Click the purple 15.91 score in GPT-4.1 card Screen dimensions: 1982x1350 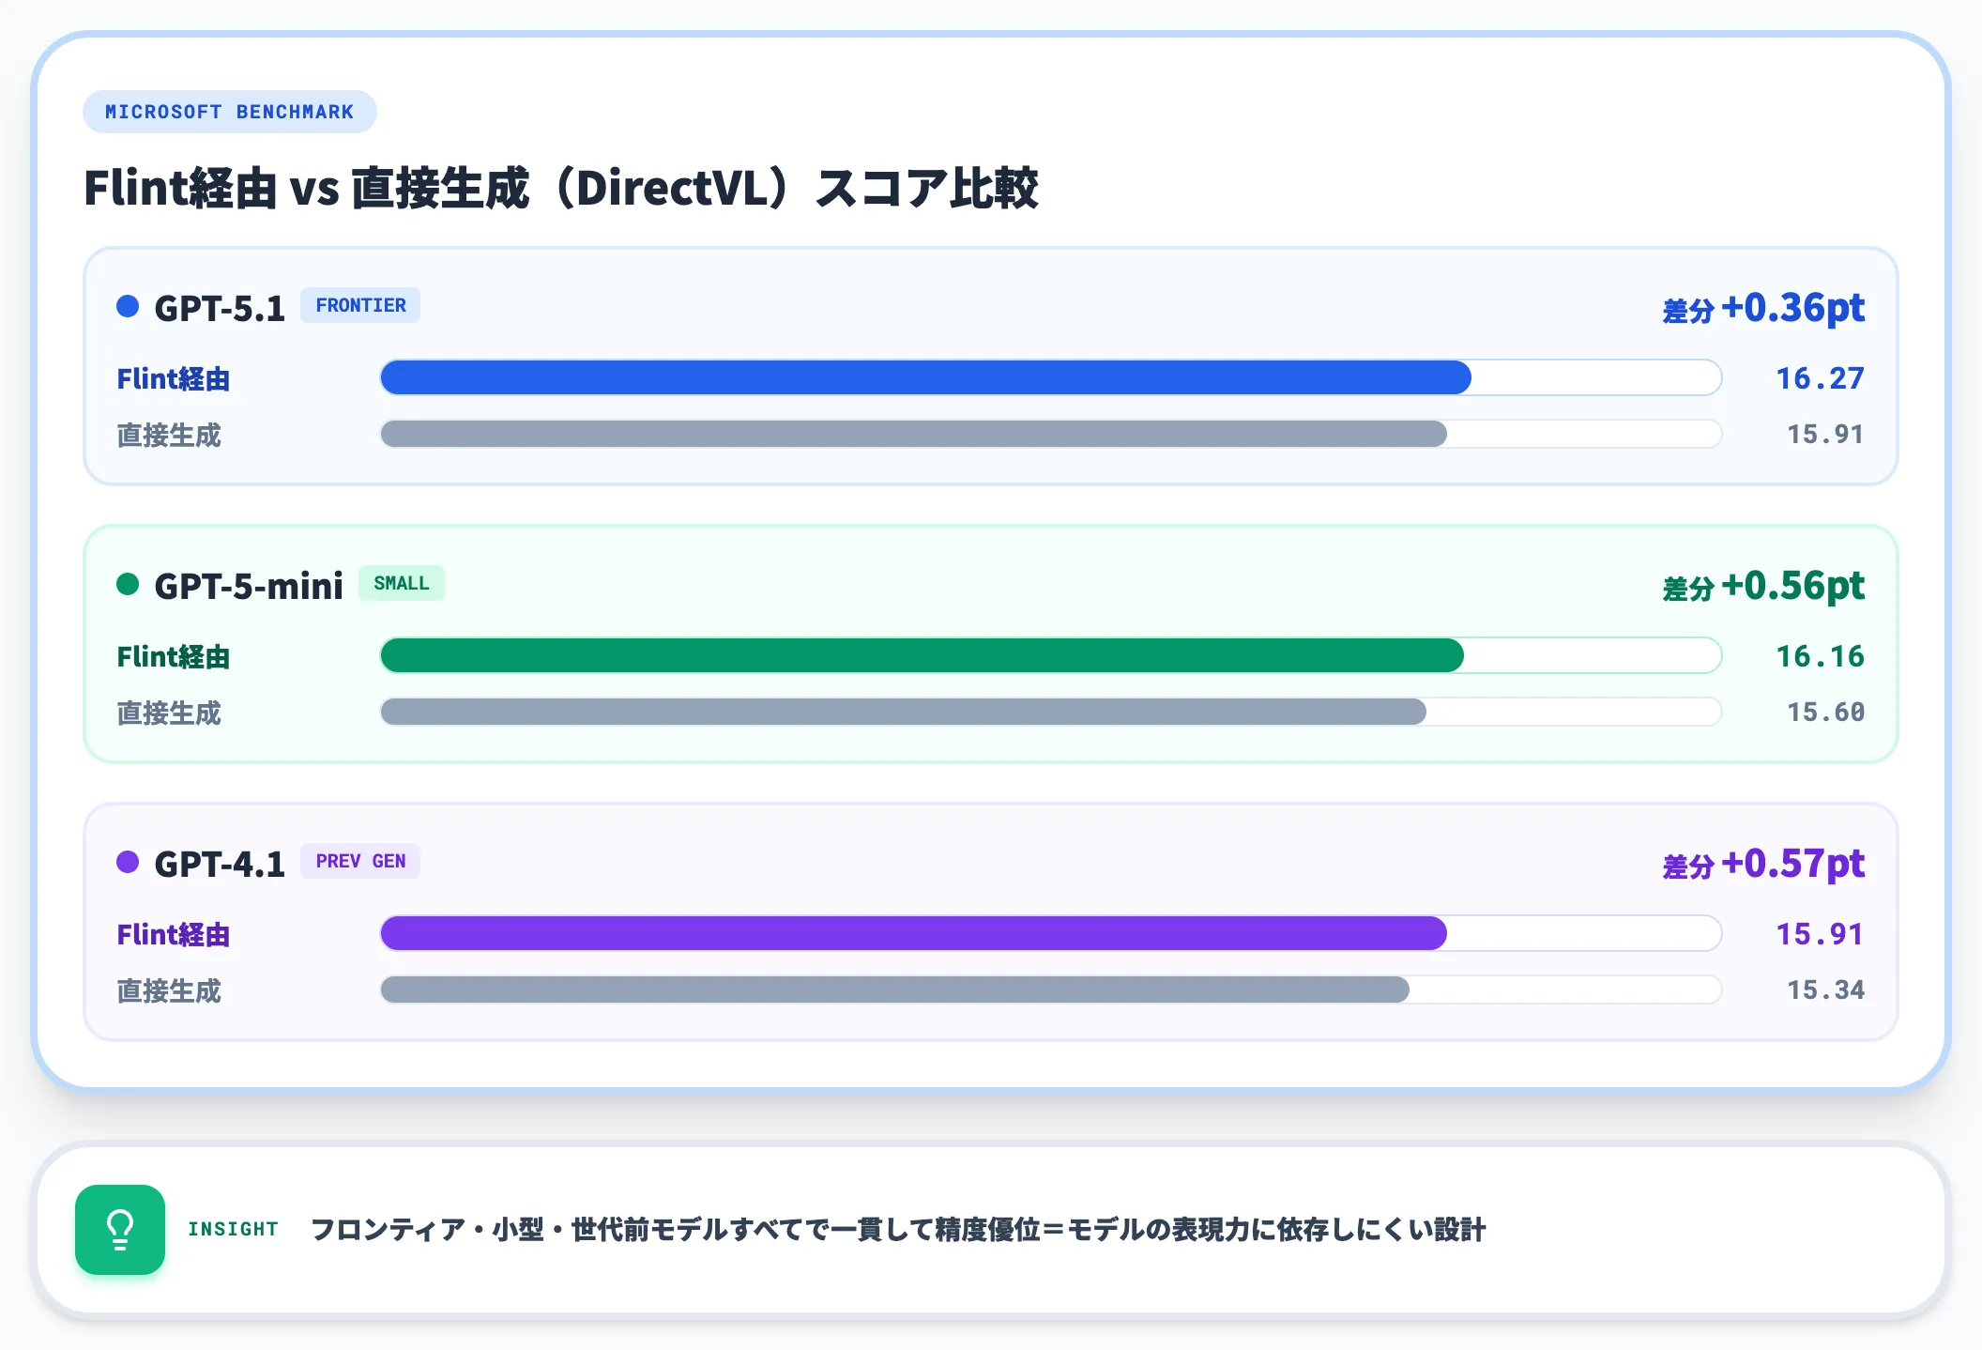(1820, 934)
